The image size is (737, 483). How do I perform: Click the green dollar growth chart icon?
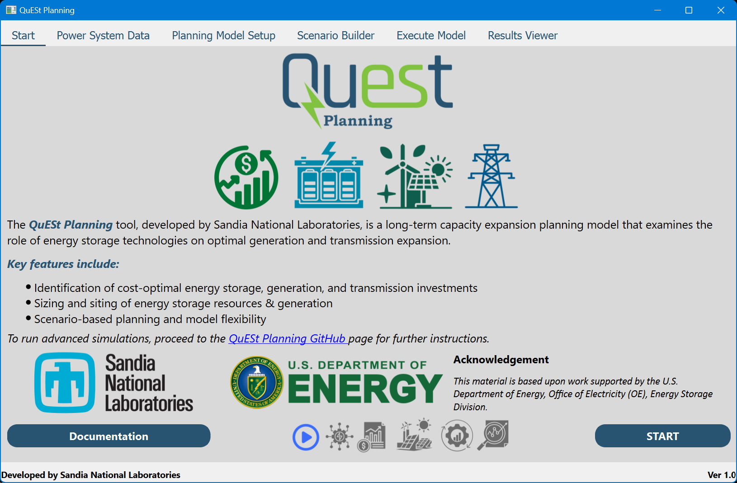(x=246, y=177)
